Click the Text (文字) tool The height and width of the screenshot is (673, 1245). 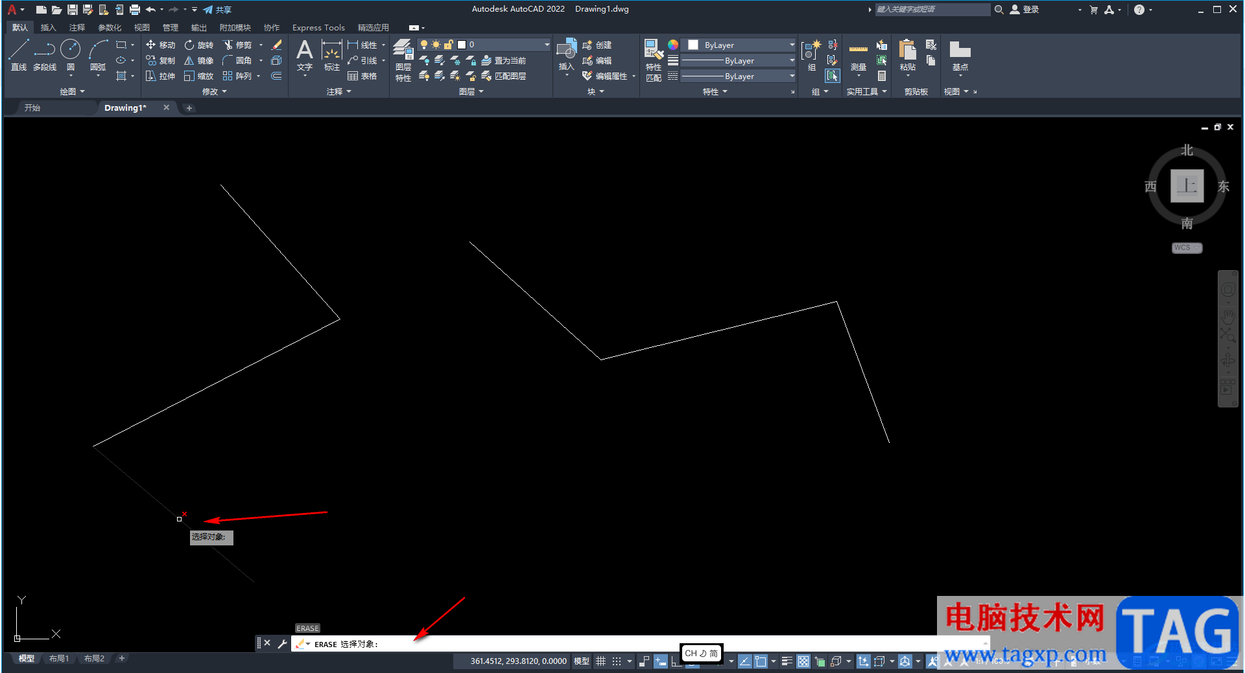tap(305, 55)
